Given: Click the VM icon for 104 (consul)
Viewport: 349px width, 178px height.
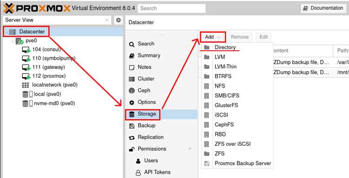Looking at the screenshot, I should 26,50.
